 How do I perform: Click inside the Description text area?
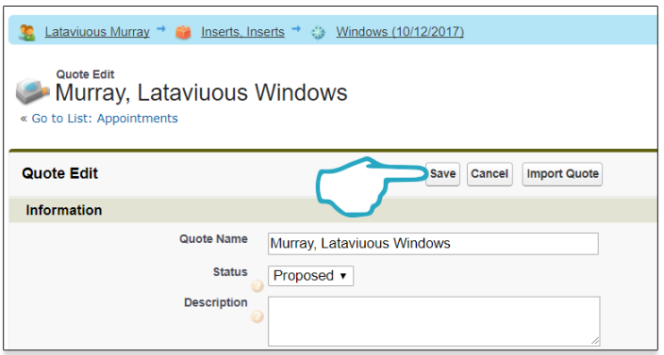point(434,321)
